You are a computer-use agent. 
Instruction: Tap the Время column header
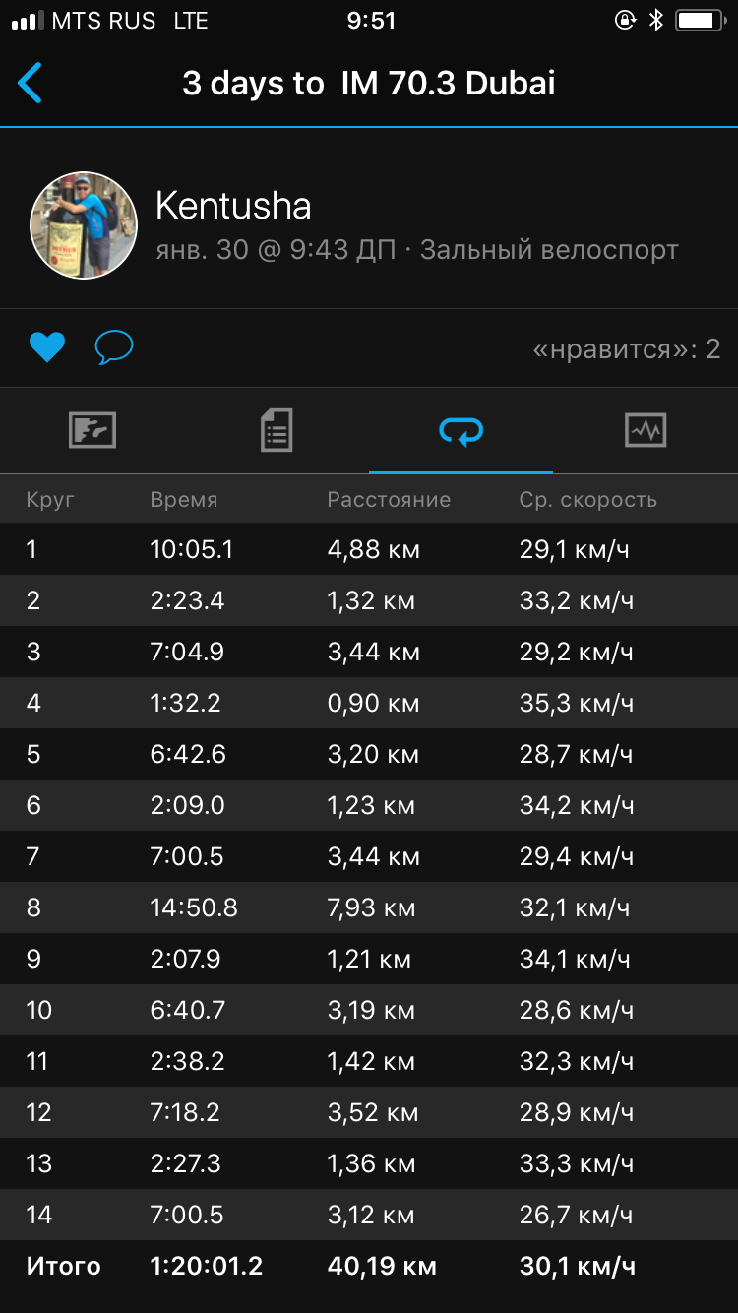click(x=184, y=500)
